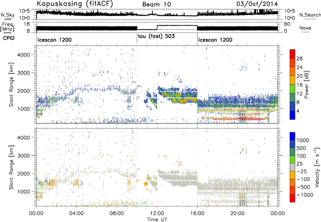Click the "12" power colorbar value

[x=299, y=94]
